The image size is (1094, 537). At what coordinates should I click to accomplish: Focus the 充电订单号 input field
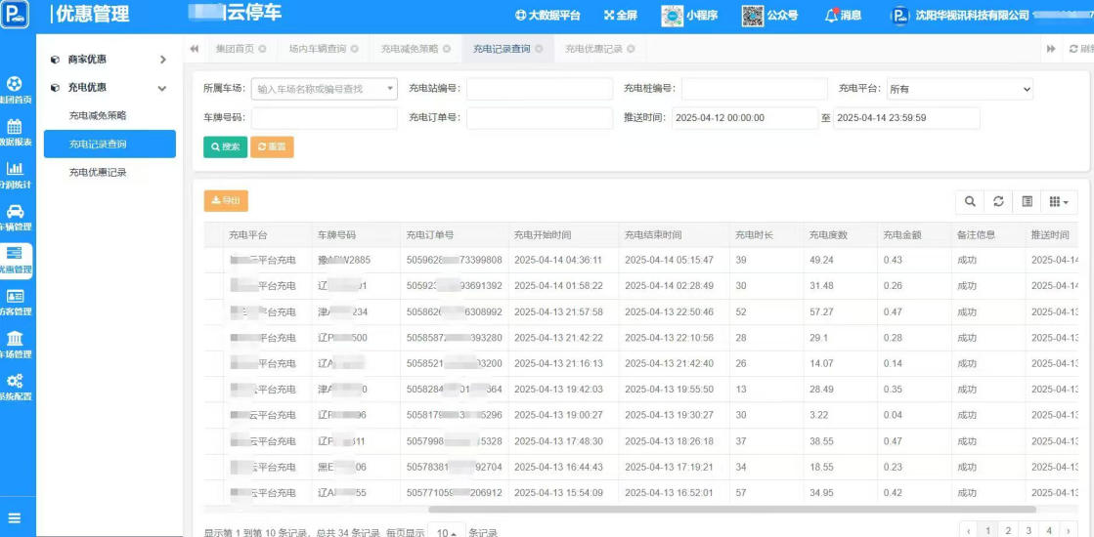pyautogui.click(x=540, y=118)
